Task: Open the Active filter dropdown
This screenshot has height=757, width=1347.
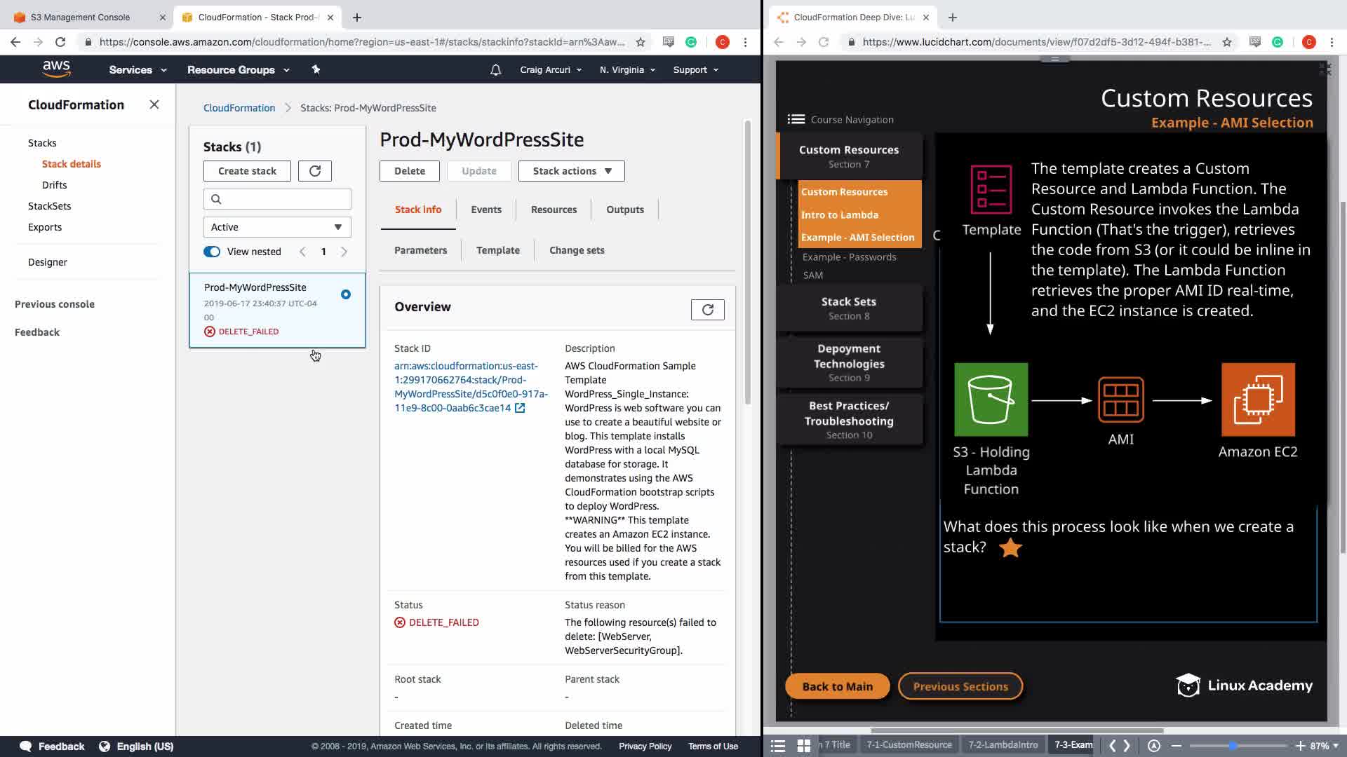Action: tap(277, 227)
